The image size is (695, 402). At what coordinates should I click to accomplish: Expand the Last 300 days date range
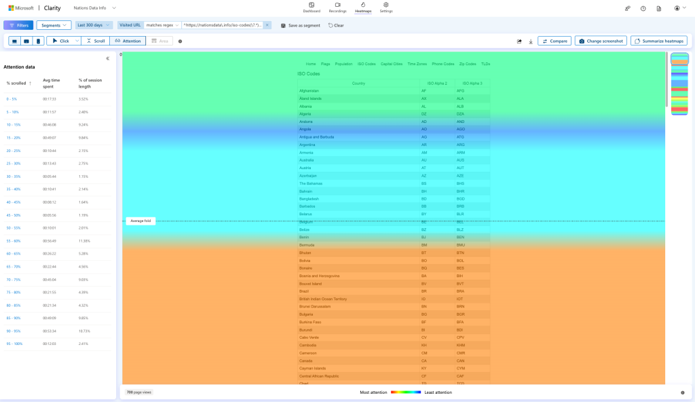click(x=94, y=25)
